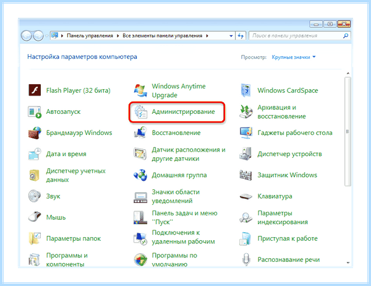Click the Диспетчер устройств icon
This screenshot has width=371, height=286.
245,154
